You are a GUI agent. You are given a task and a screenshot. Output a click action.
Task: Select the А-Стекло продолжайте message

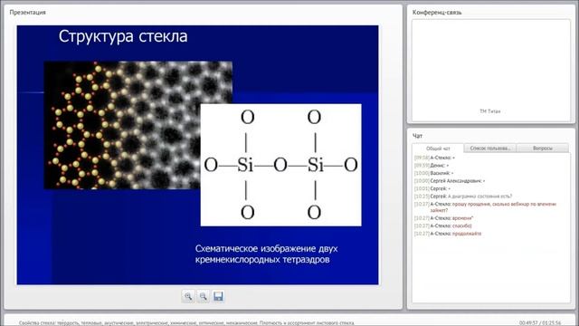click(x=448, y=234)
